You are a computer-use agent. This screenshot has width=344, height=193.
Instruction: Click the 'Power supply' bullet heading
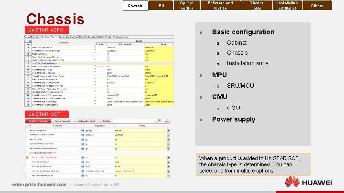234,119
